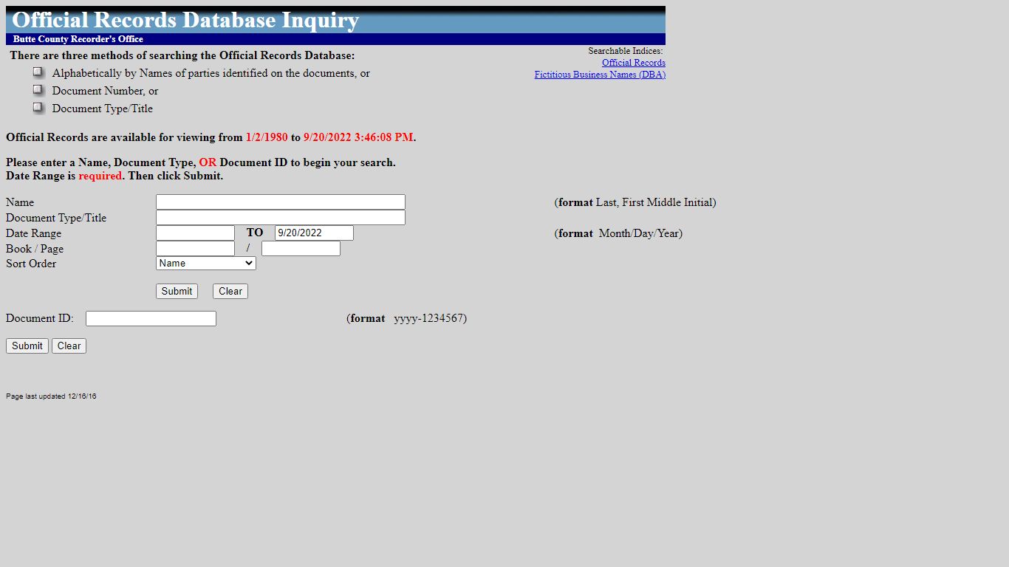Image resolution: width=1009 pixels, height=567 pixels.
Task: Click the Searchable Indices label
Action: point(626,51)
